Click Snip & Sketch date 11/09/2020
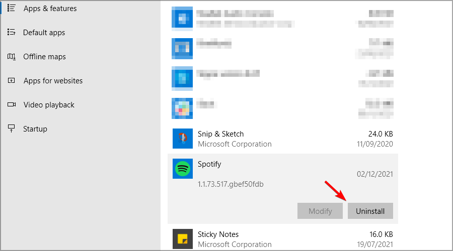 click(374, 144)
